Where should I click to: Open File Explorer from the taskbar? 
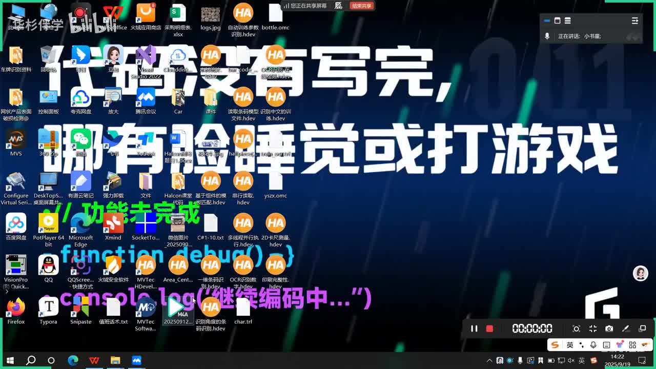(115, 360)
